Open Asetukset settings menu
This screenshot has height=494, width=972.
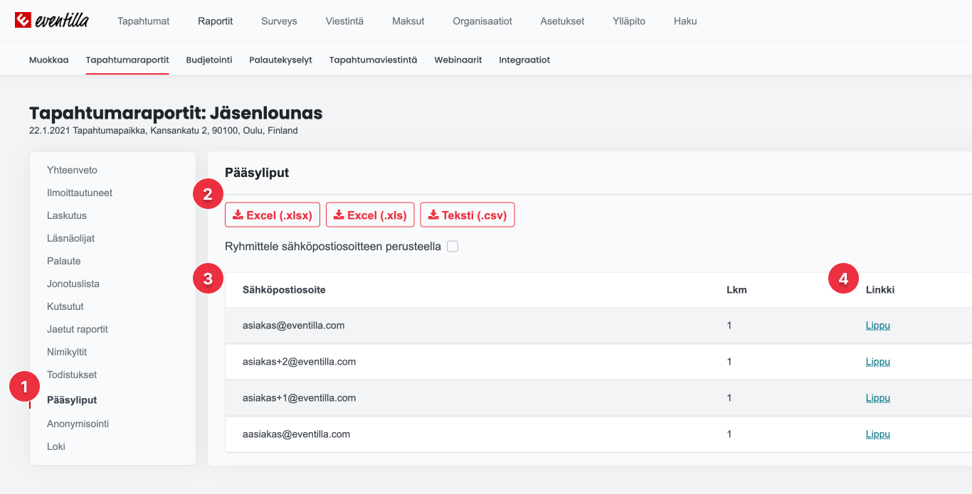pyautogui.click(x=562, y=21)
